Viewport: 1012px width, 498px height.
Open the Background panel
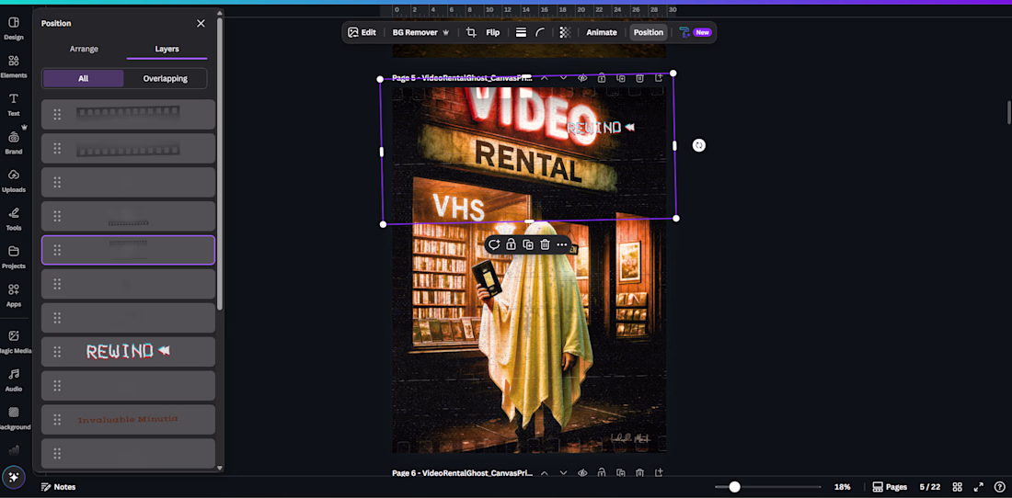click(14, 417)
